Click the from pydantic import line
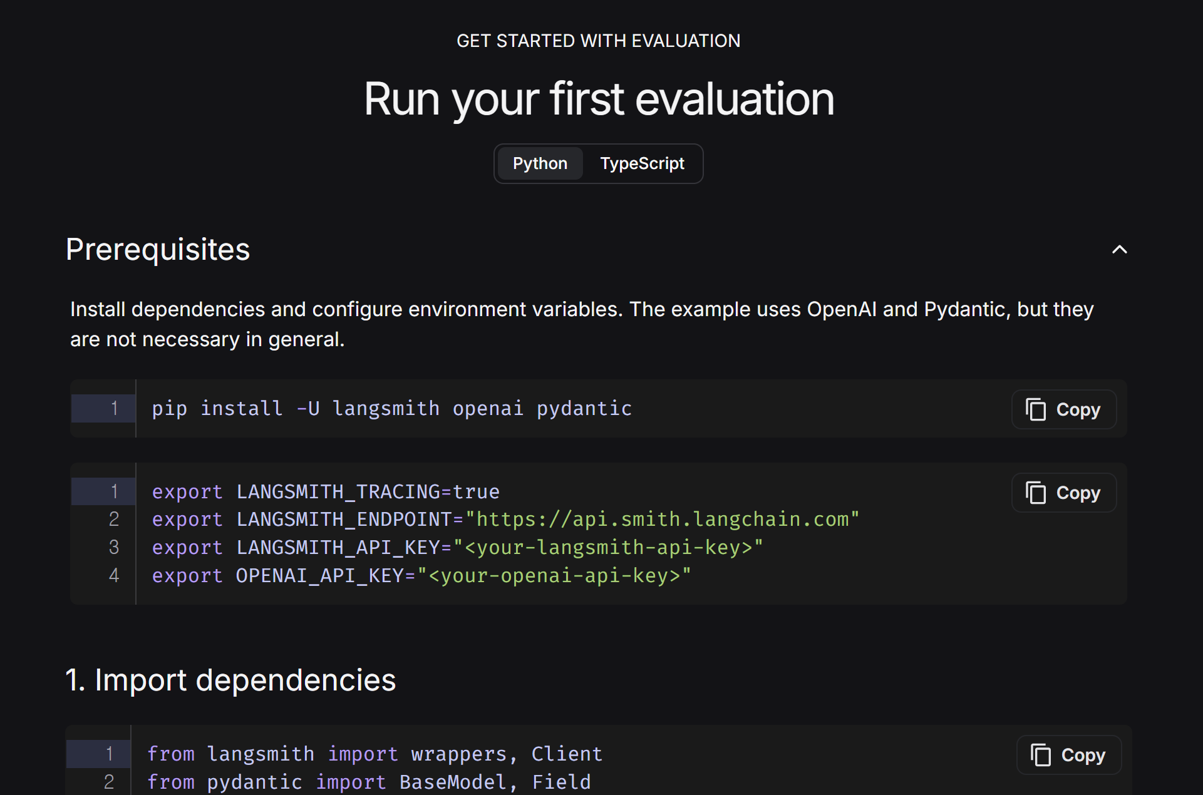Viewport: 1203px width, 795px height. [x=368, y=782]
